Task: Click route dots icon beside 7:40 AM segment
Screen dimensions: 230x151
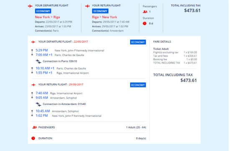Action: [32, 95]
